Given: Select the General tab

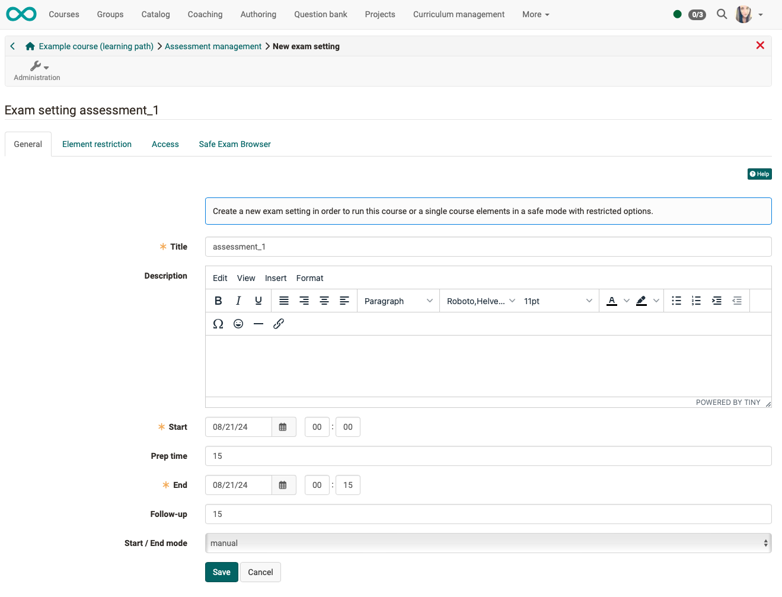Looking at the screenshot, I should click(x=28, y=144).
